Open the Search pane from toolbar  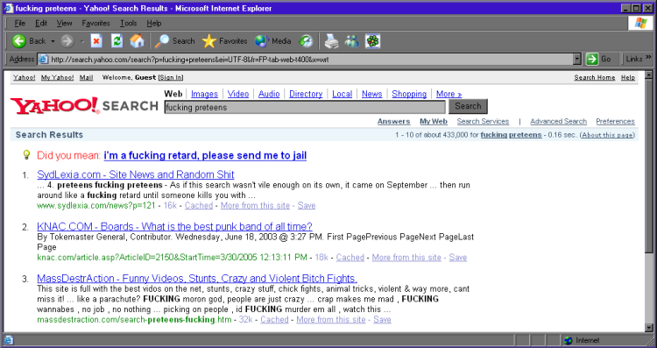174,41
